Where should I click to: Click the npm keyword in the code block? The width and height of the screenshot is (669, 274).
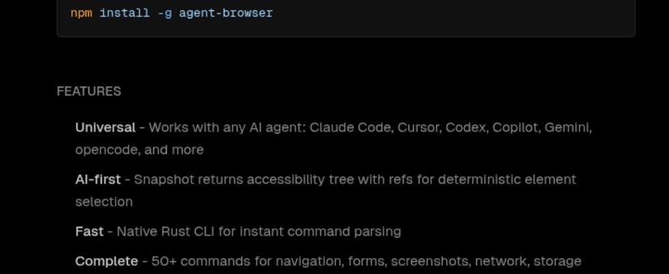(81, 13)
